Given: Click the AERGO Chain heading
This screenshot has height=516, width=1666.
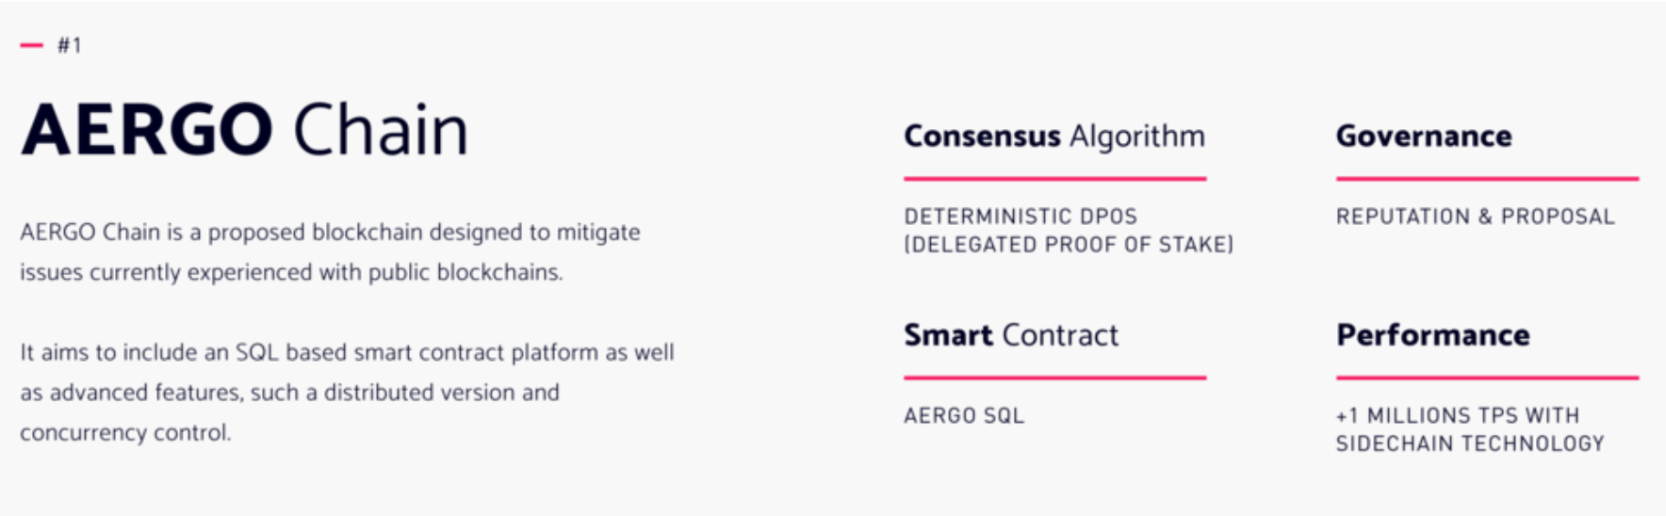Looking at the screenshot, I should point(244,129).
